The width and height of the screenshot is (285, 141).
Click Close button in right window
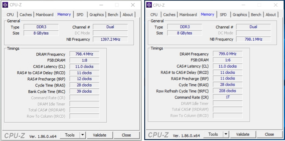coord(269,134)
